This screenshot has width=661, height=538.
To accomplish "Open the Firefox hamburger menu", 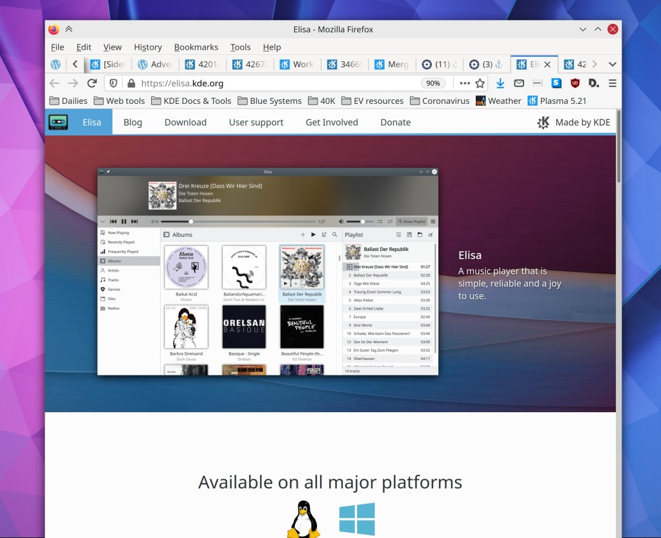I will point(613,83).
